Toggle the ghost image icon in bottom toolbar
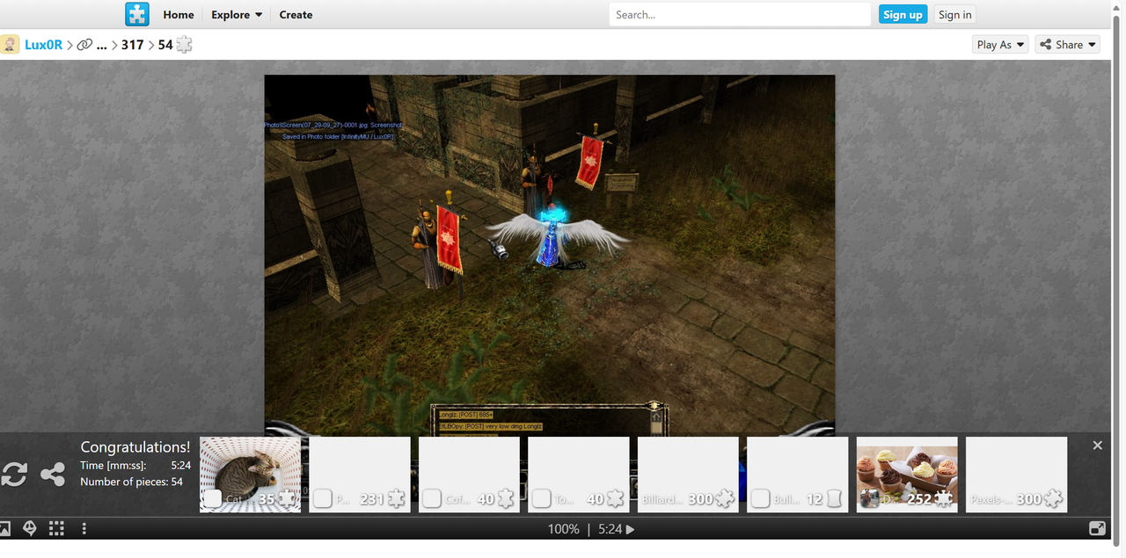The height and width of the screenshot is (558, 1126). click(x=30, y=528)
